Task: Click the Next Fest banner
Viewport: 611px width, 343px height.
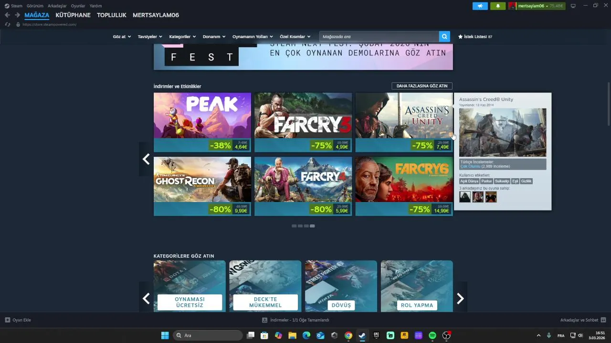Action: click(x=303, y=57)
